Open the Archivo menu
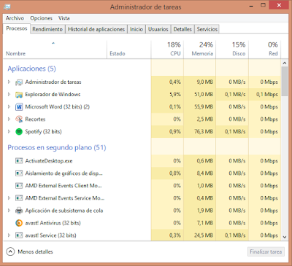 (15, 18)
